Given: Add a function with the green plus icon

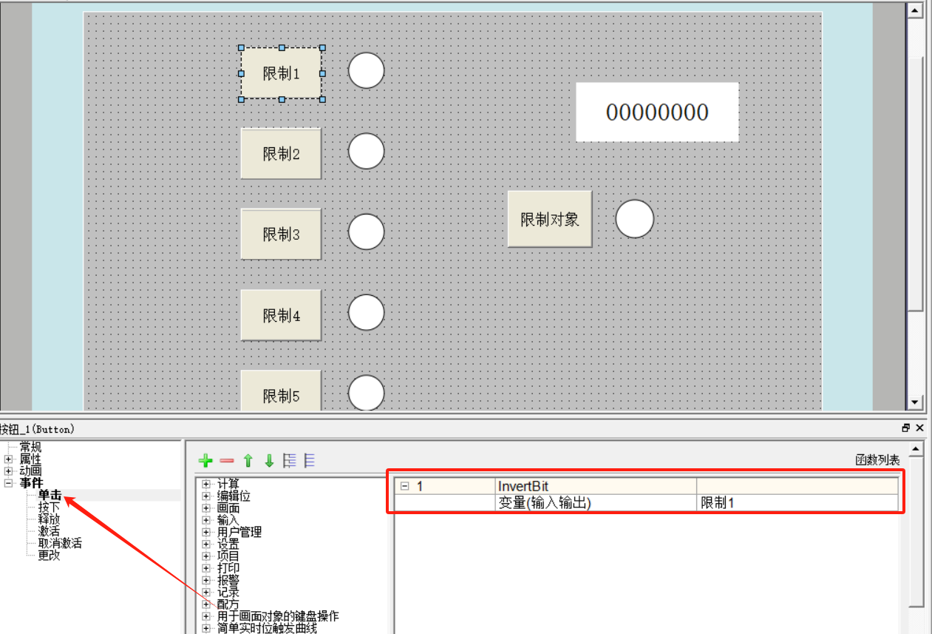Looking at the screenshot, I should 206,461.
